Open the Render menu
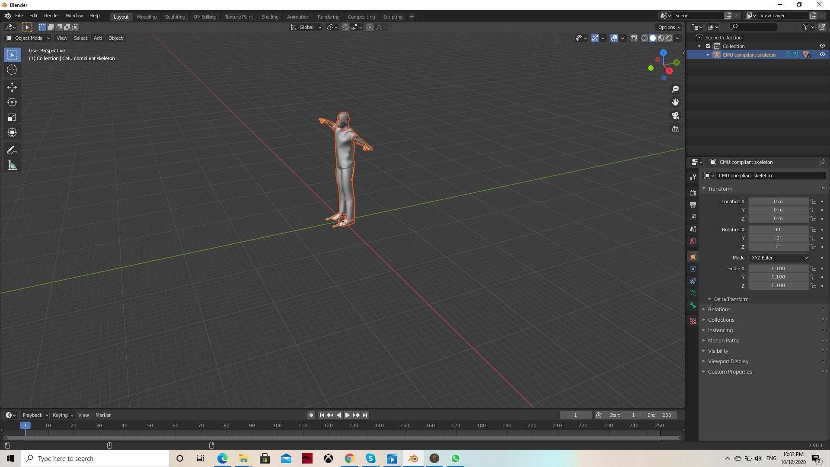Image resolution: width=830 pixels, height=467 pixels. pyautogui.click(x=51, y=16)
